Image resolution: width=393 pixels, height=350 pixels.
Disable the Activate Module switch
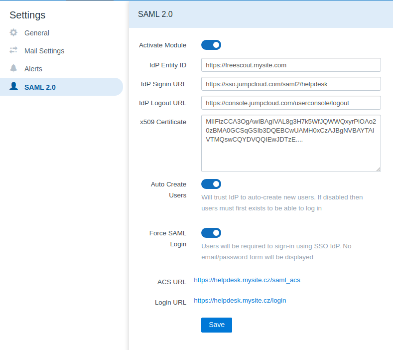(x=211, y=45)
